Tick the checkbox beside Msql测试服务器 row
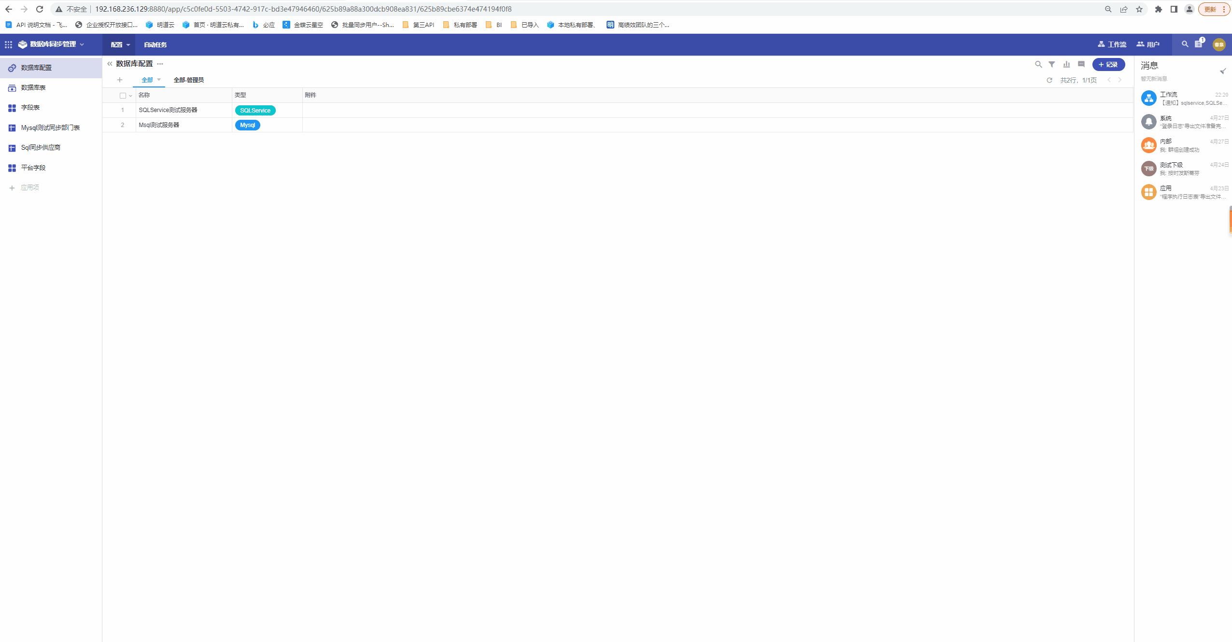This screenshot has width=1232, height=642. [x=123, y=125]
